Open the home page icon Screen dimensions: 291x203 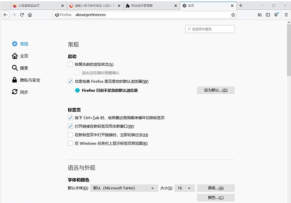point(30,14)
